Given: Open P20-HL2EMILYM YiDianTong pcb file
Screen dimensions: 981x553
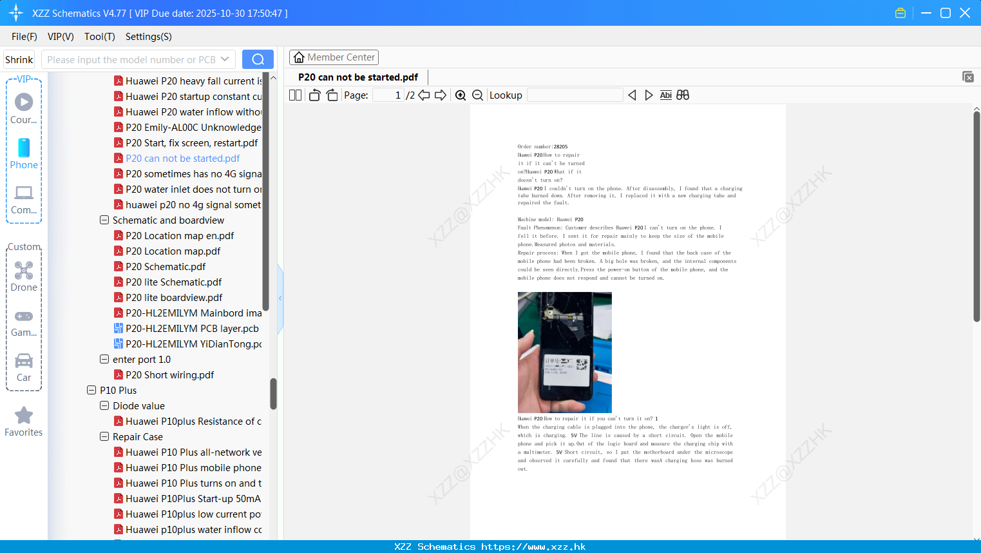Looking at the screenshot, I should click(187, 344).
